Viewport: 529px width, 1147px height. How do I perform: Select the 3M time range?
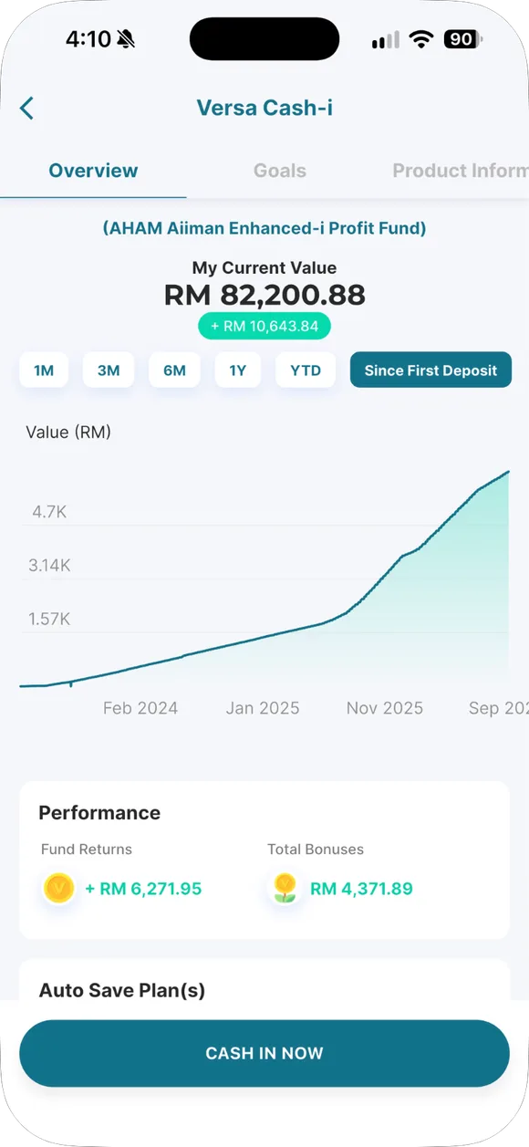pos(109,370)
